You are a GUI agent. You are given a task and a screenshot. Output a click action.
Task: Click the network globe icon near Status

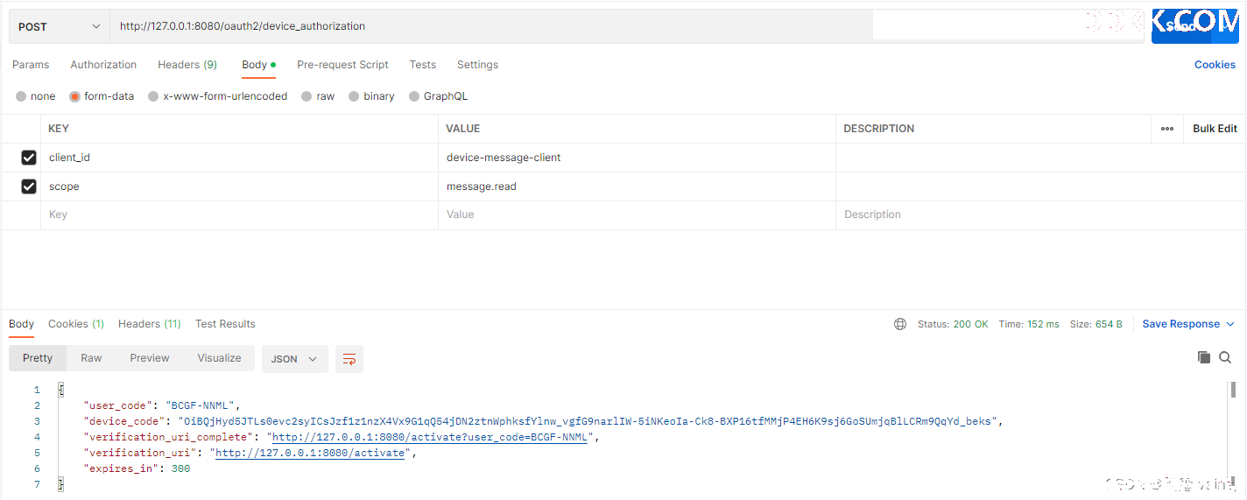[x=900, y=324]
